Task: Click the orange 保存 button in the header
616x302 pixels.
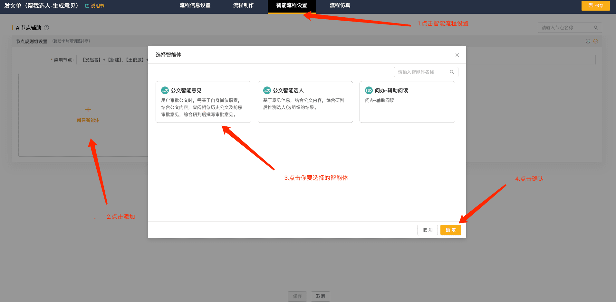Action: tap(595, 5)
